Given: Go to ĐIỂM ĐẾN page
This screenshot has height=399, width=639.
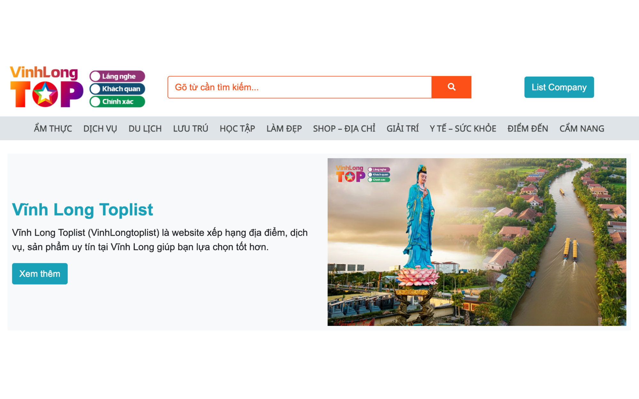Looking at the screenshot, I should [527, 128].
